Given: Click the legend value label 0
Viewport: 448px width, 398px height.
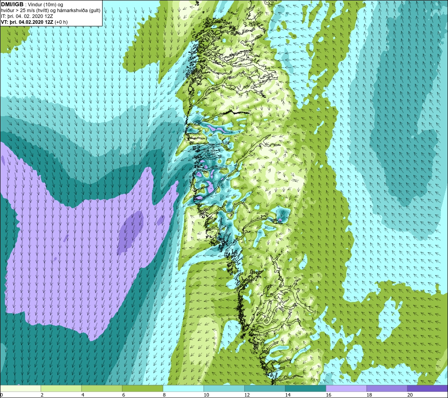Looking at the screenshot, I should pos(1,395).
